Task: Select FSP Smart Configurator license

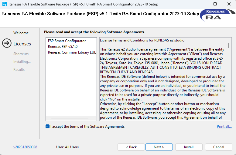Action: 67,41
